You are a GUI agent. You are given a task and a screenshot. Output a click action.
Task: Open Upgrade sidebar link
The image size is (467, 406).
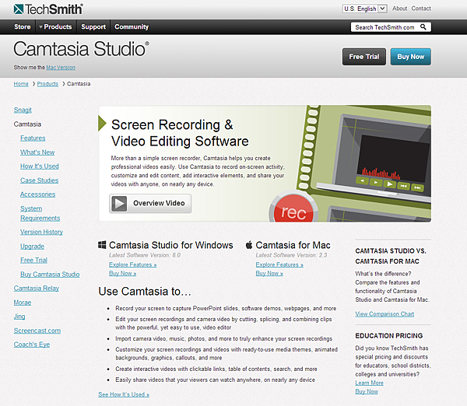click(x=32, y=246)
